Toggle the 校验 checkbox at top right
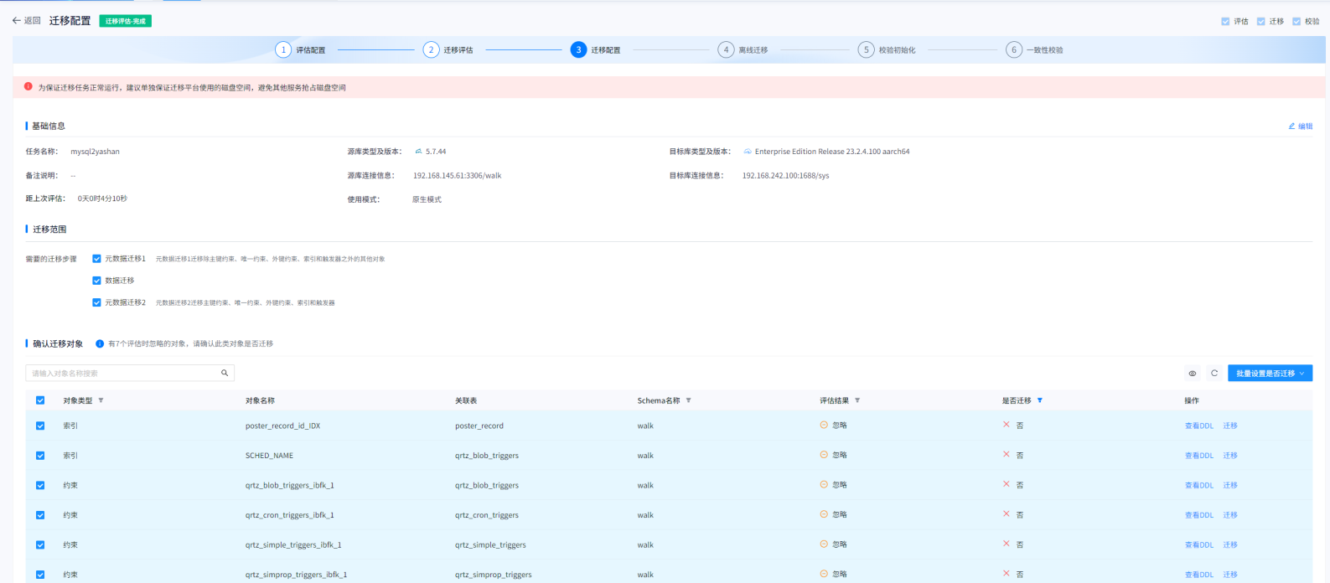The image size is (1330, 583). [1296, 21]
